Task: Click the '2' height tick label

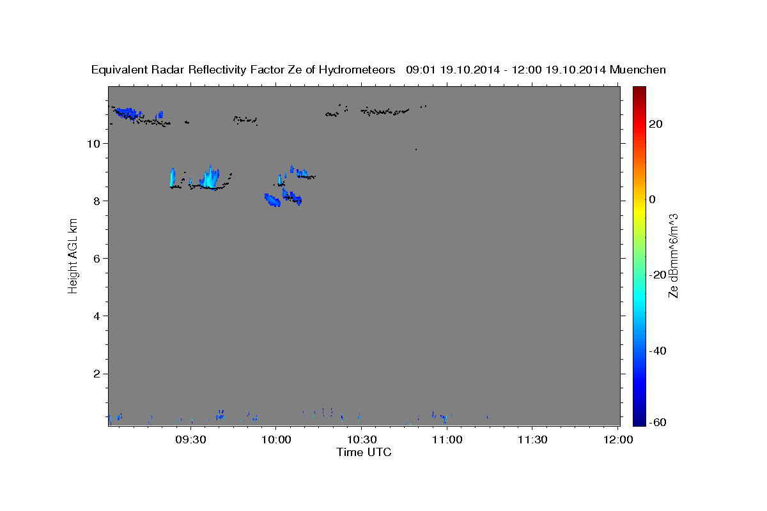Action: 98,373
